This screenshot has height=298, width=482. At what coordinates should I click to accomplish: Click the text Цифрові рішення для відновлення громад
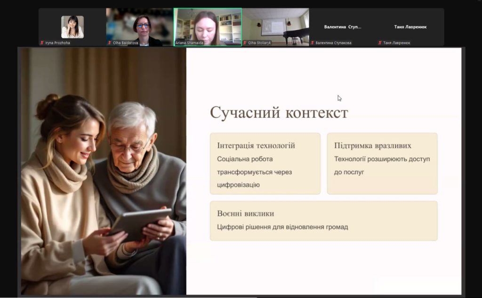point(282,227)
